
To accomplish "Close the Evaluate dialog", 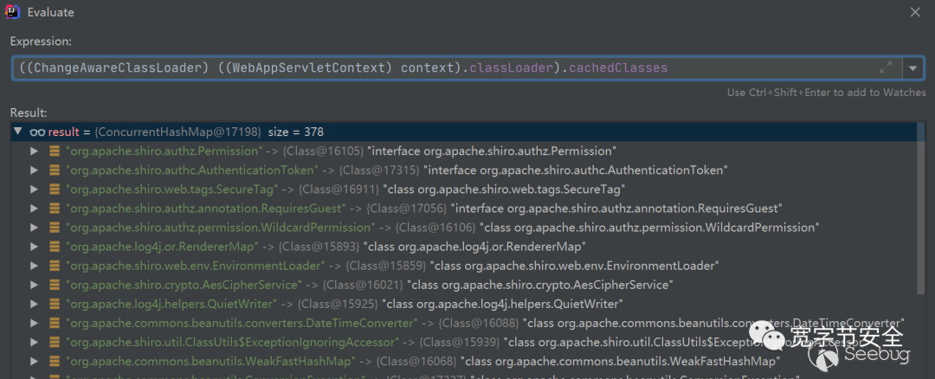I will coord(915,12).
